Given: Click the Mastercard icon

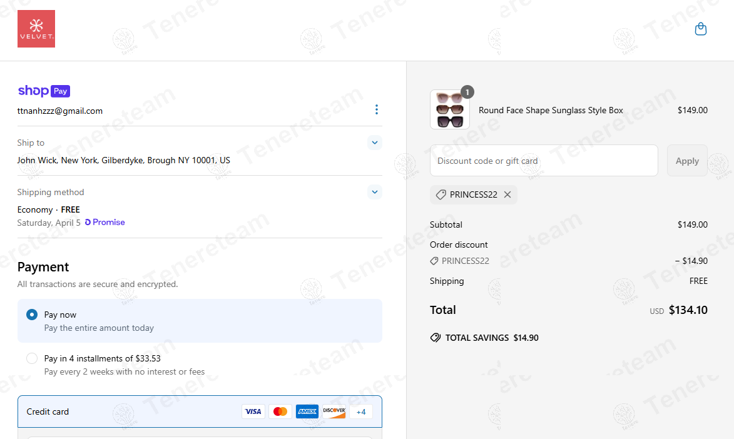Looking at the screenshot, I should point(280,411).
